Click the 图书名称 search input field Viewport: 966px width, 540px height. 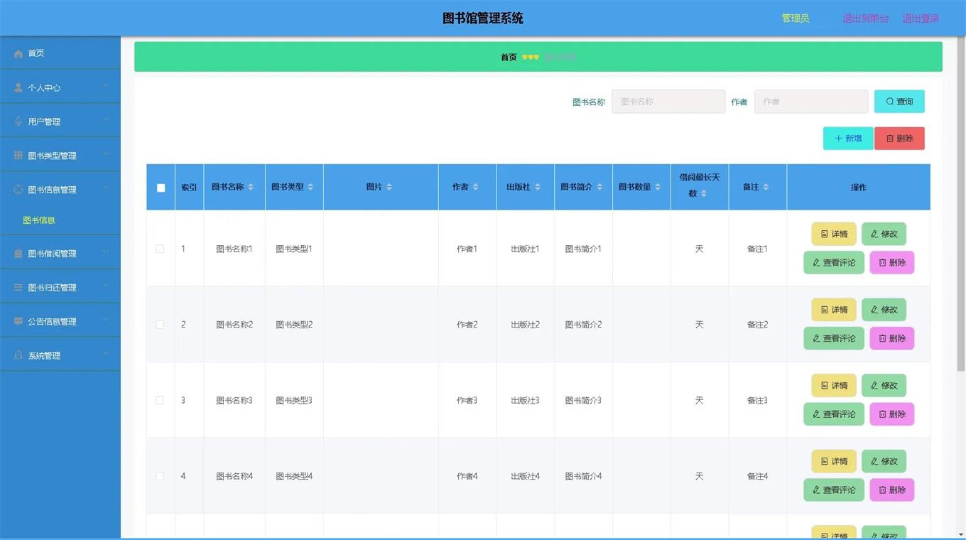coord(668,102)
